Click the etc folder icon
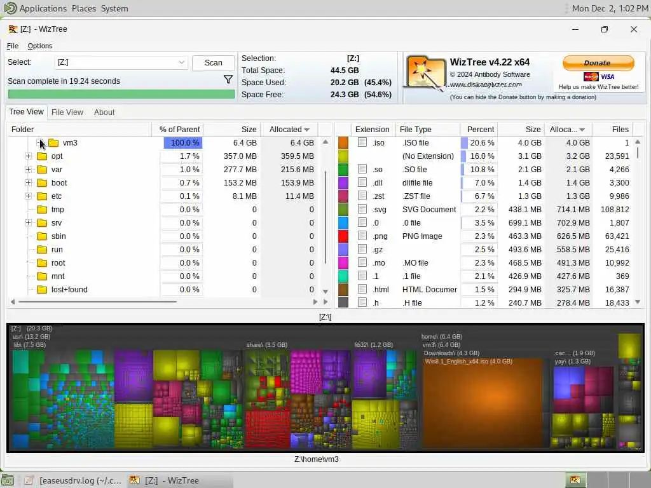 point(41,196)
